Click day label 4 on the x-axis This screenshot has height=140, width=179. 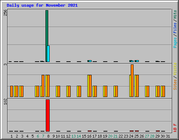click(27, 136)
